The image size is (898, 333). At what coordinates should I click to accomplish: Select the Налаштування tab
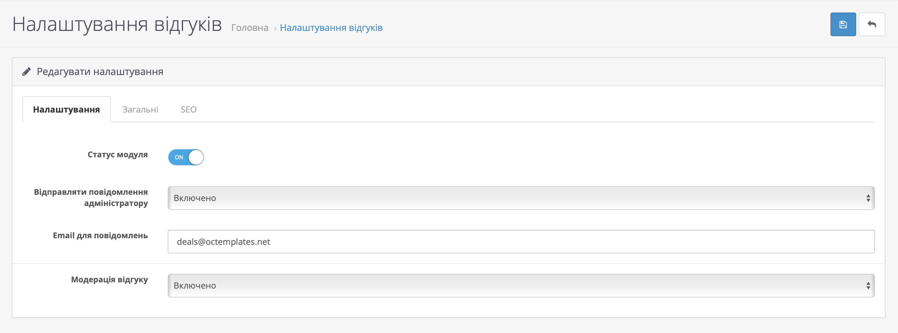click(66, 109)
